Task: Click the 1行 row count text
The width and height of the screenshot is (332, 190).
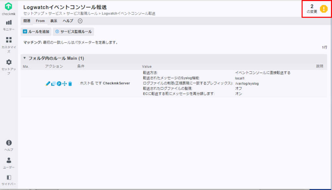Action: (x=324, y=47)
